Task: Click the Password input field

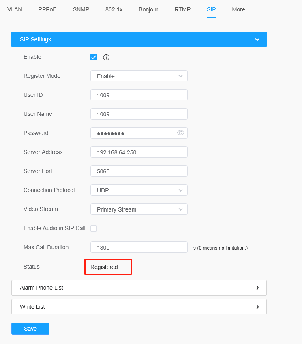Action: click(139, 133)
